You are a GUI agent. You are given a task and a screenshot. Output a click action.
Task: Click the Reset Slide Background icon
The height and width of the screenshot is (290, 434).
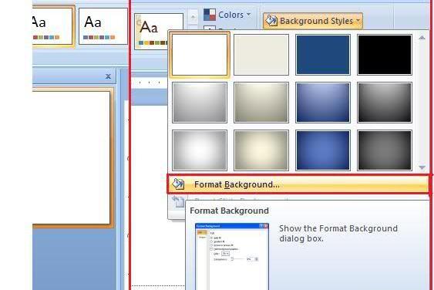[178, 201]
